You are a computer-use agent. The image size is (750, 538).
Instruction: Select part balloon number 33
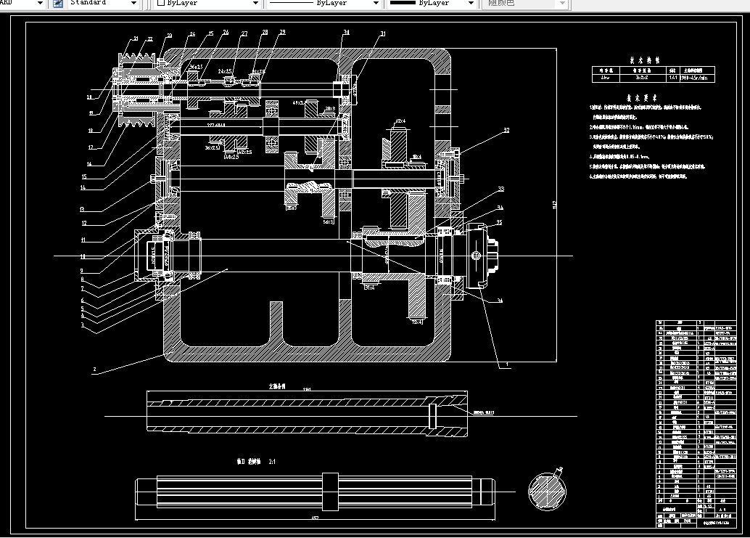point(500,189)
